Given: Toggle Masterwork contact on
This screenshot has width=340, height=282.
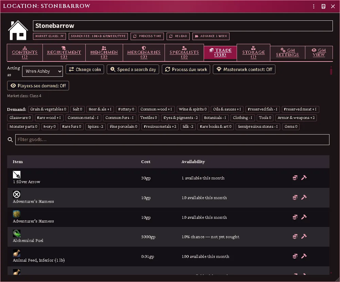Looking at the screenshot, I should [x=244, y=69].
